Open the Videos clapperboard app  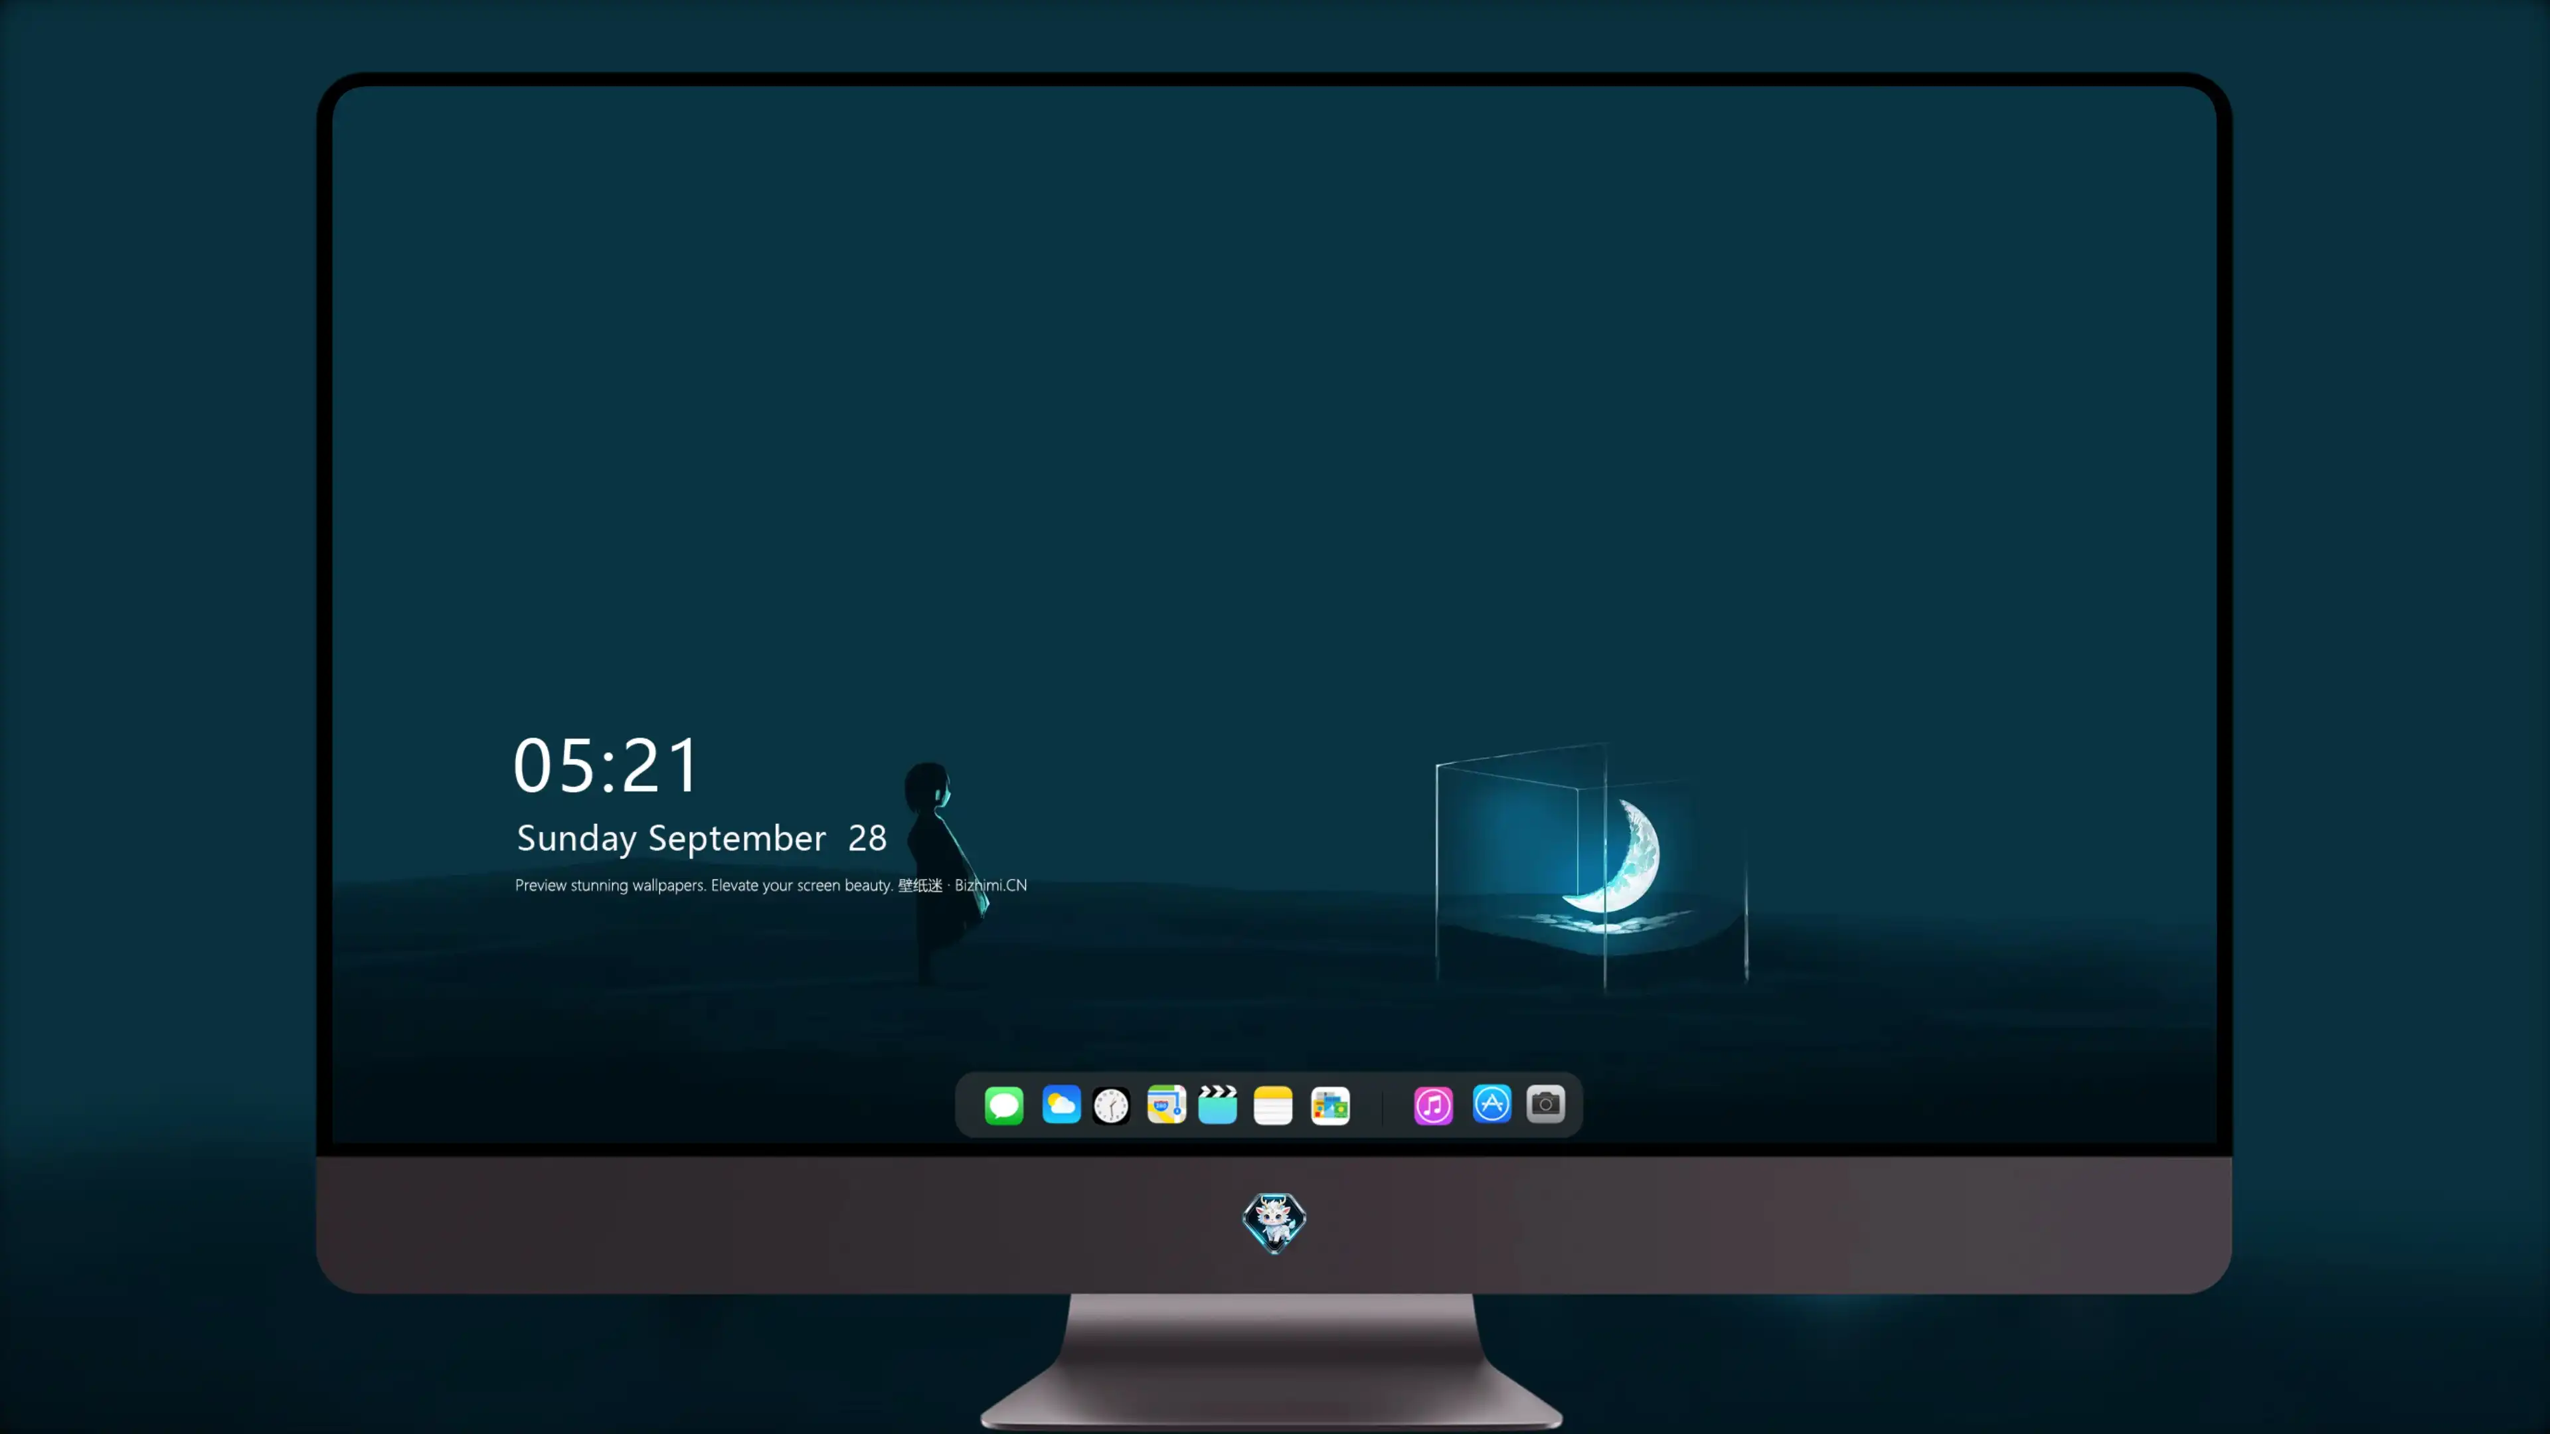[x=1218, y=1105]
